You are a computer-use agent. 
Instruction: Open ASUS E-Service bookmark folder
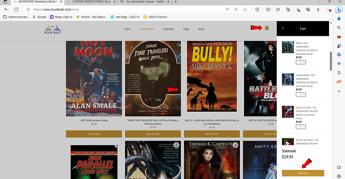coord(155,17)
